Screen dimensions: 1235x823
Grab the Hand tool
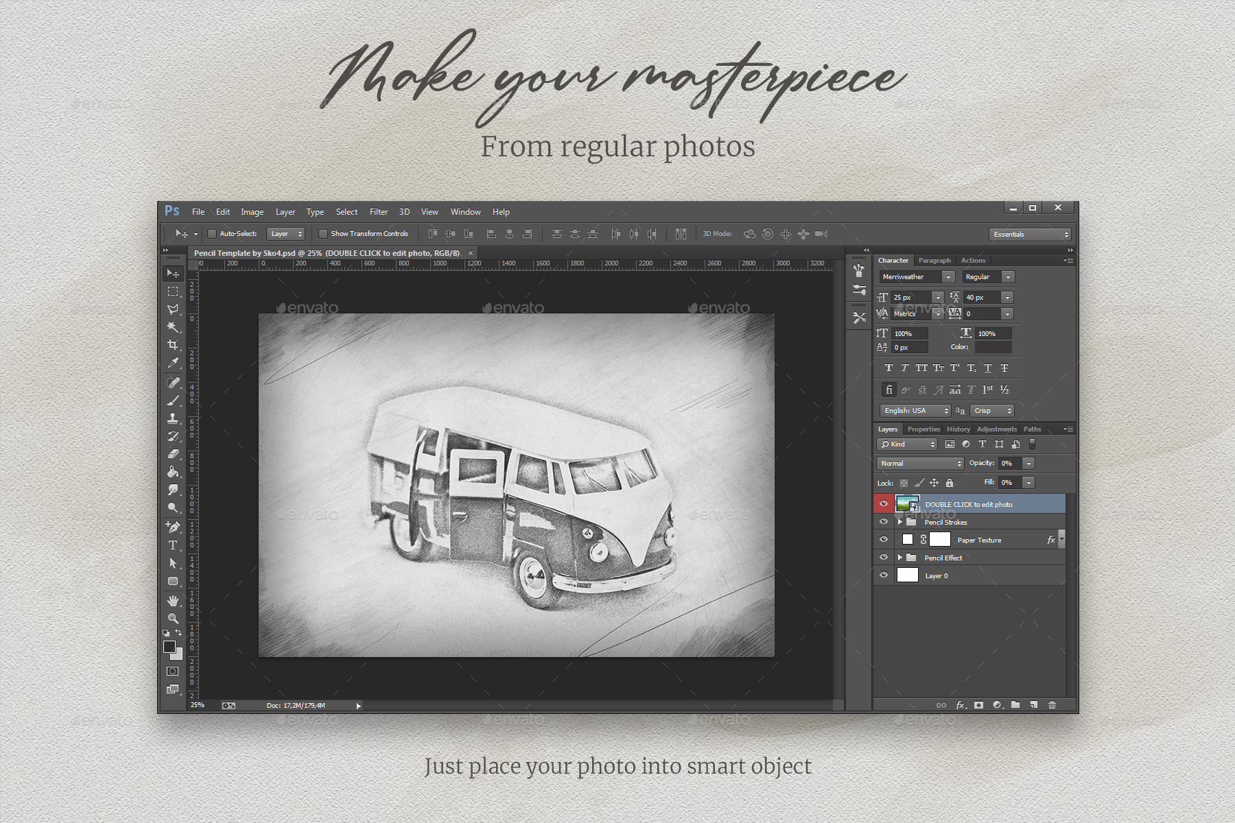pos(173,600)
